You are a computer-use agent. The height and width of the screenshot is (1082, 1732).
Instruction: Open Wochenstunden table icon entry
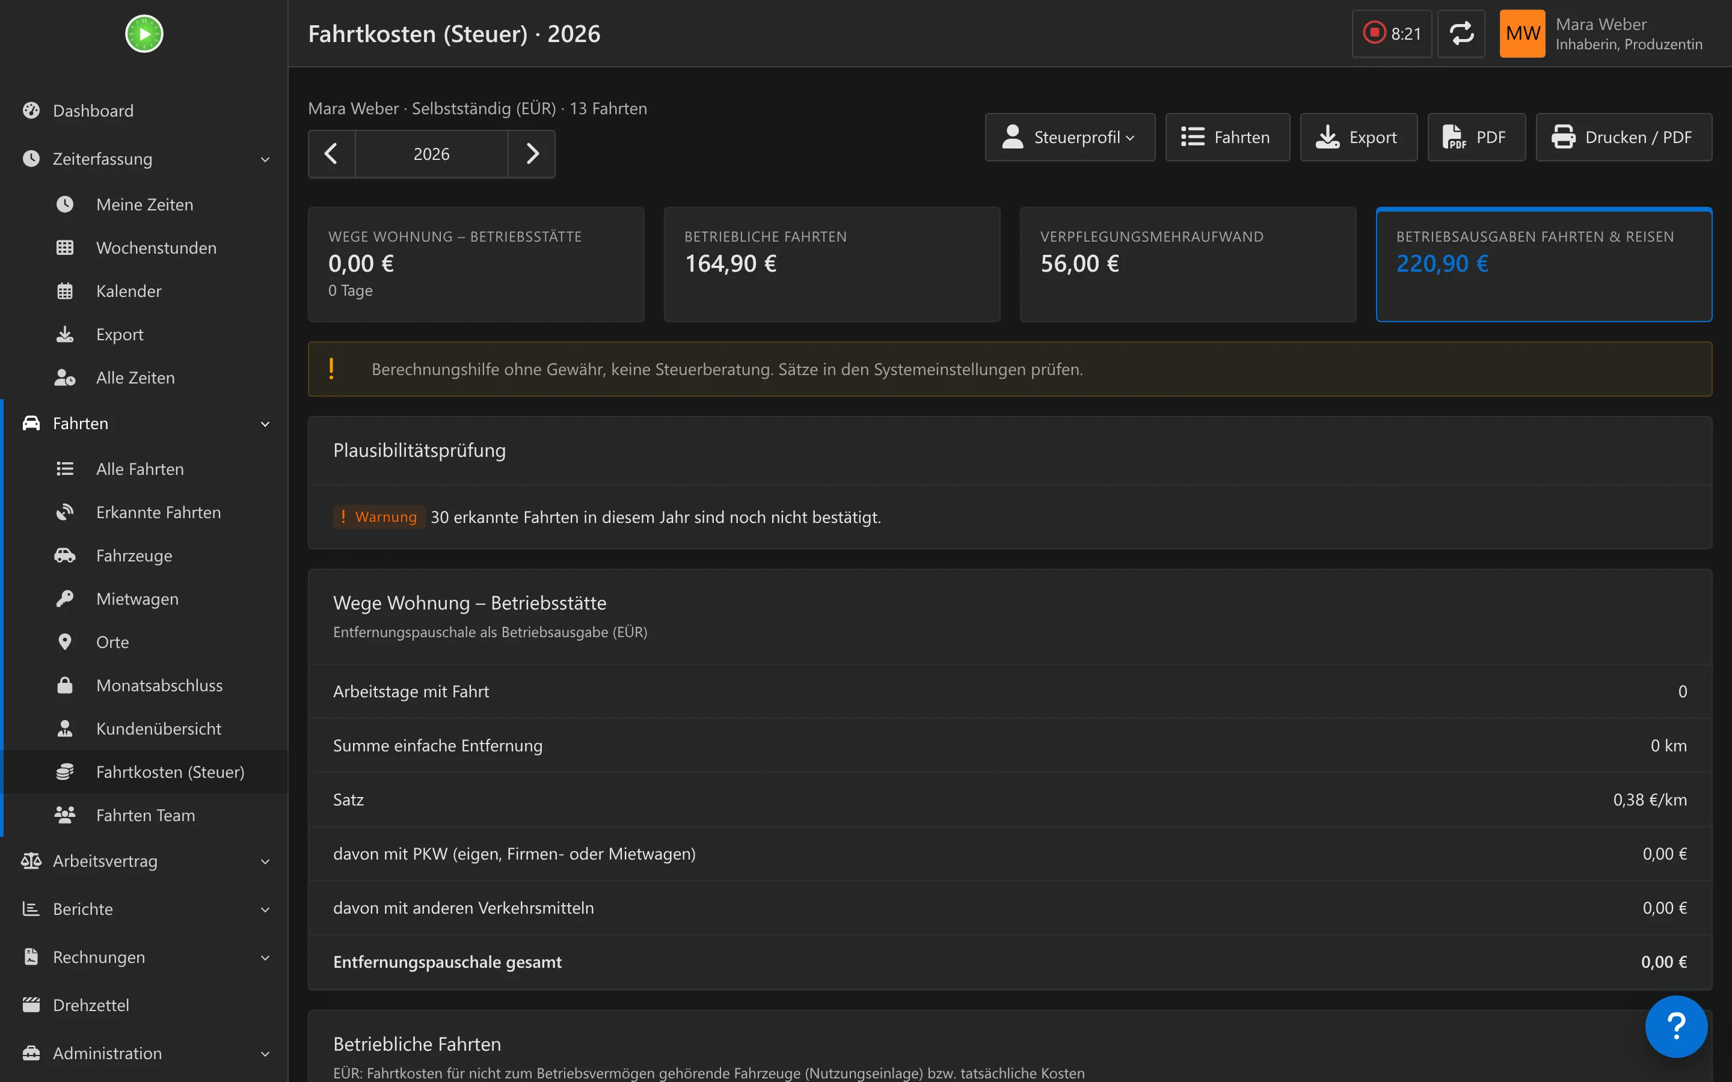[x=144, y=248]
